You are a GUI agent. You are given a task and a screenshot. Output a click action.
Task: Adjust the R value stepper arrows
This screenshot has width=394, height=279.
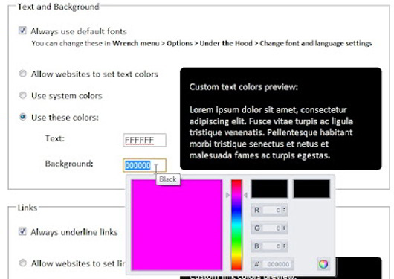click(x=284, y=210)
